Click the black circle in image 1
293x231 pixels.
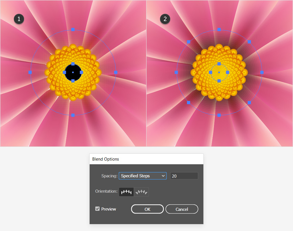tap(73, 72)
